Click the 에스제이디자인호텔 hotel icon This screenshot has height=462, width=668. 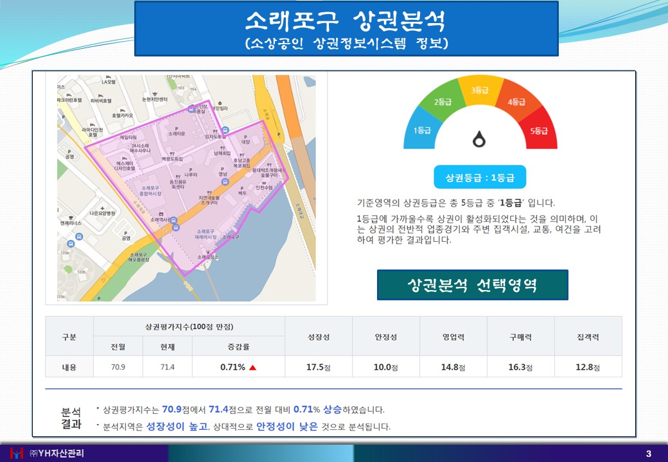pos(125,158)
